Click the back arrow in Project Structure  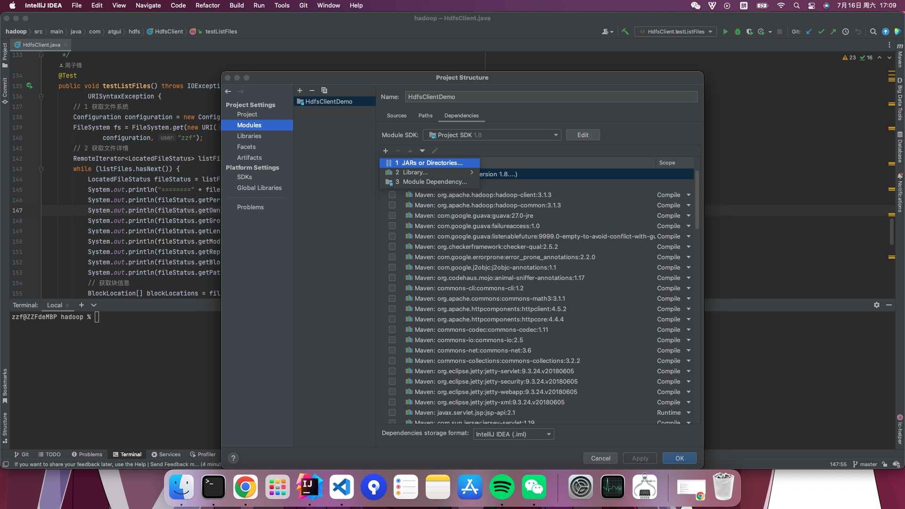[228, 91]
